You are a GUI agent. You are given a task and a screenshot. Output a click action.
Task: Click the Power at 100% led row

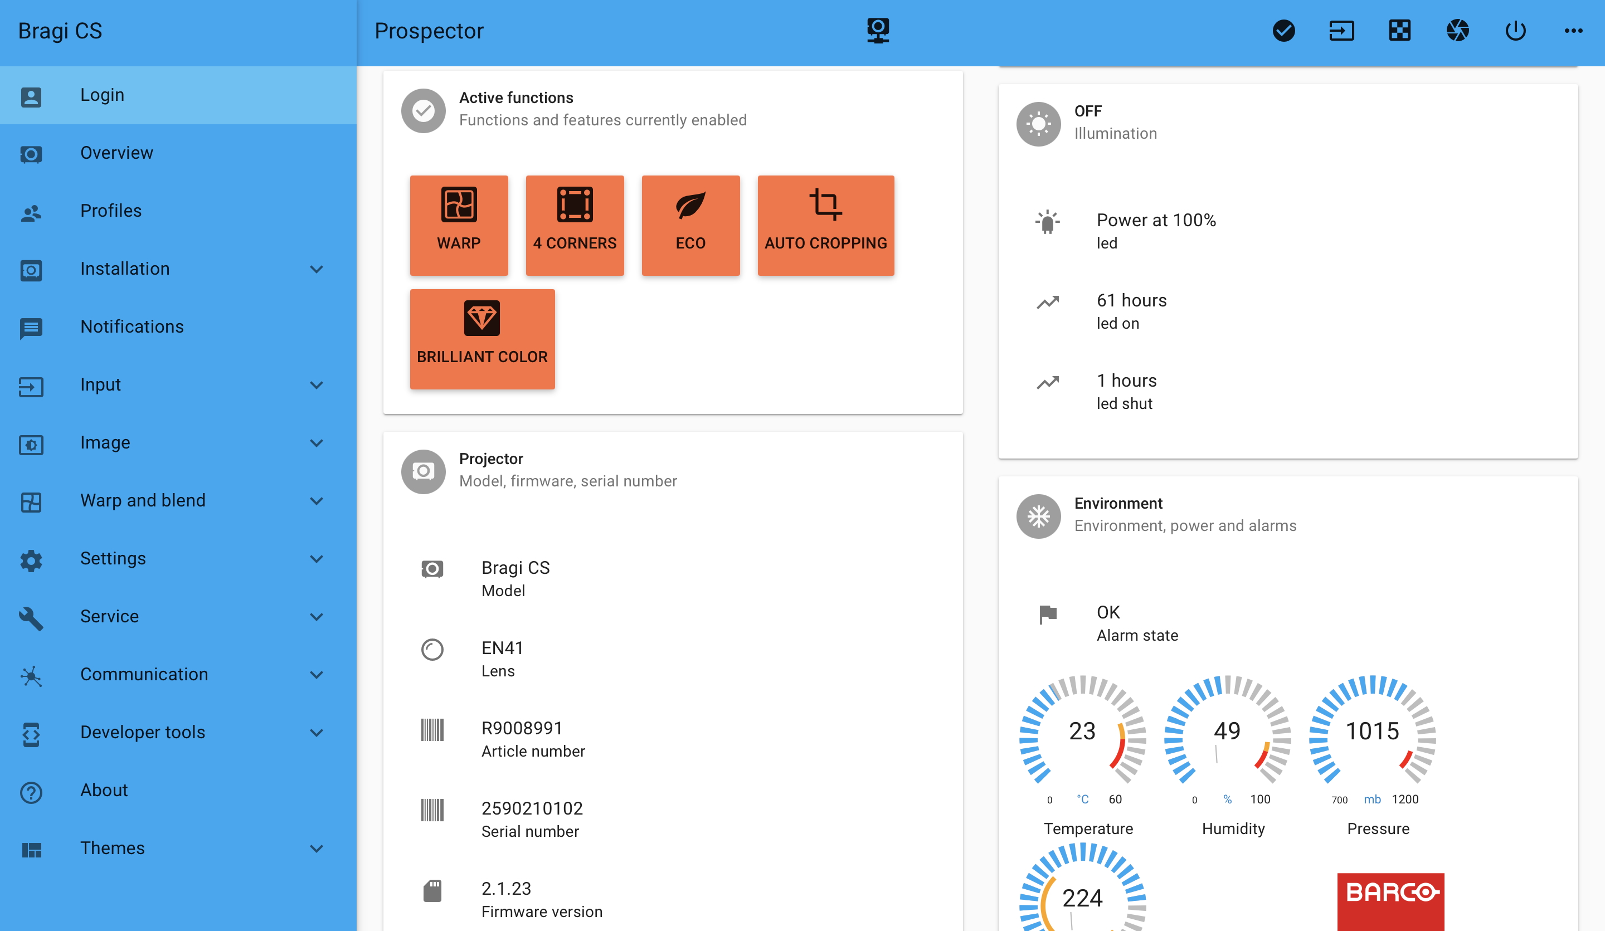(x=1288, y=231)
